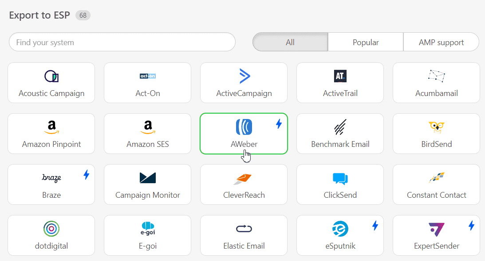Select the Amazon SES label

click(x=148, y=144)
